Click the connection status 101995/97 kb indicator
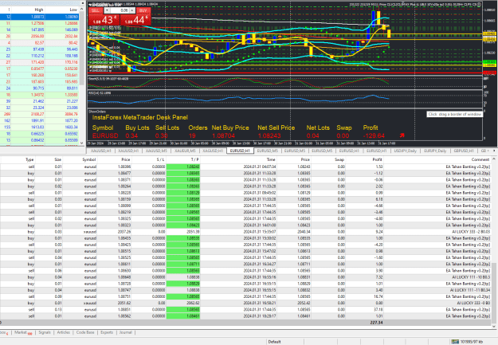 (467, 342)
